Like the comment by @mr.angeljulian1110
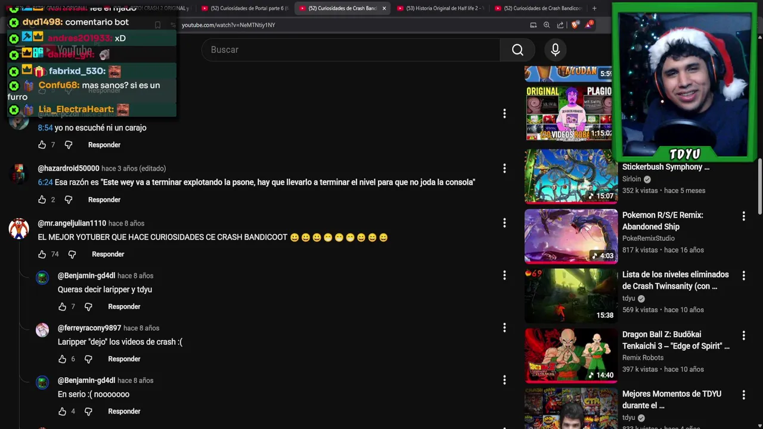The height and width of the screenshot is (429, 763). [42, 254]
